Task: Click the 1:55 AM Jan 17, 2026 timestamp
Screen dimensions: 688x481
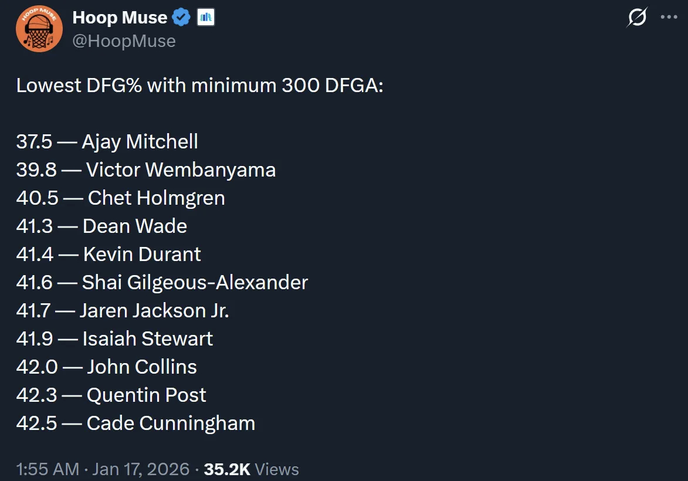Action: (103, 469)
